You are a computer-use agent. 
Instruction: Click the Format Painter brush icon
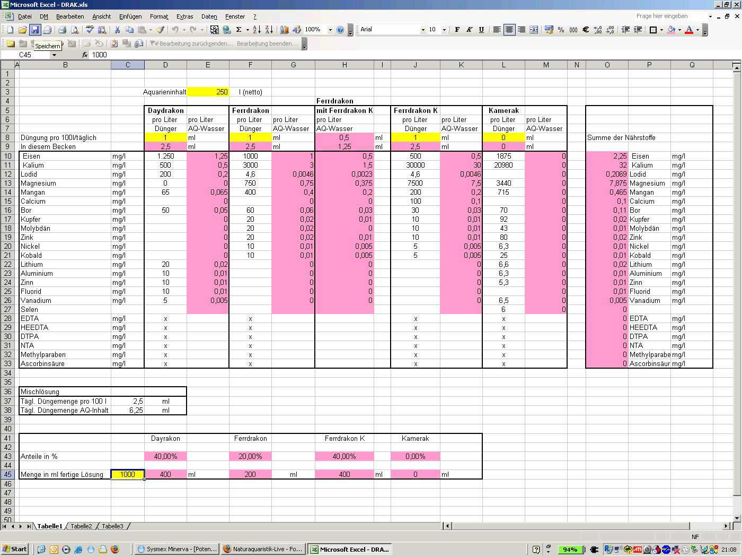coord(160,30)
